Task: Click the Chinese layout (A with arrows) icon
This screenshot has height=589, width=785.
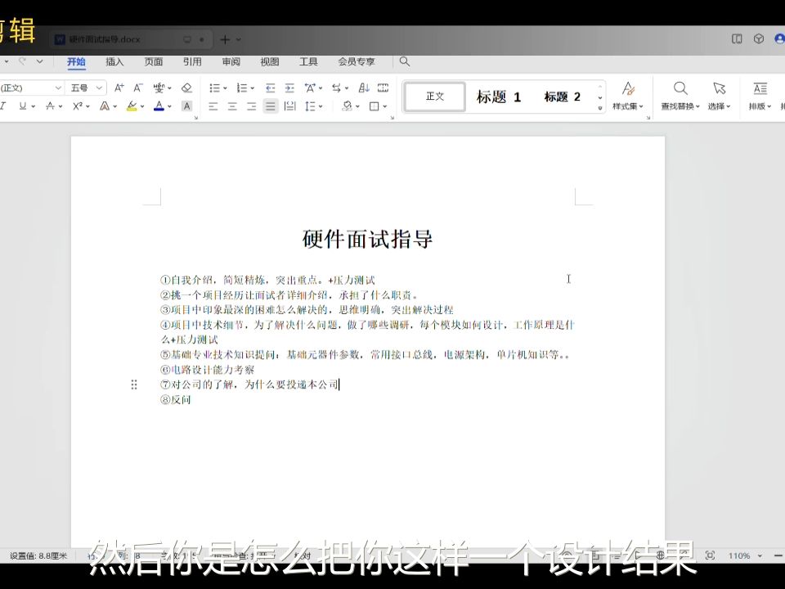Action: pos(310,88)
